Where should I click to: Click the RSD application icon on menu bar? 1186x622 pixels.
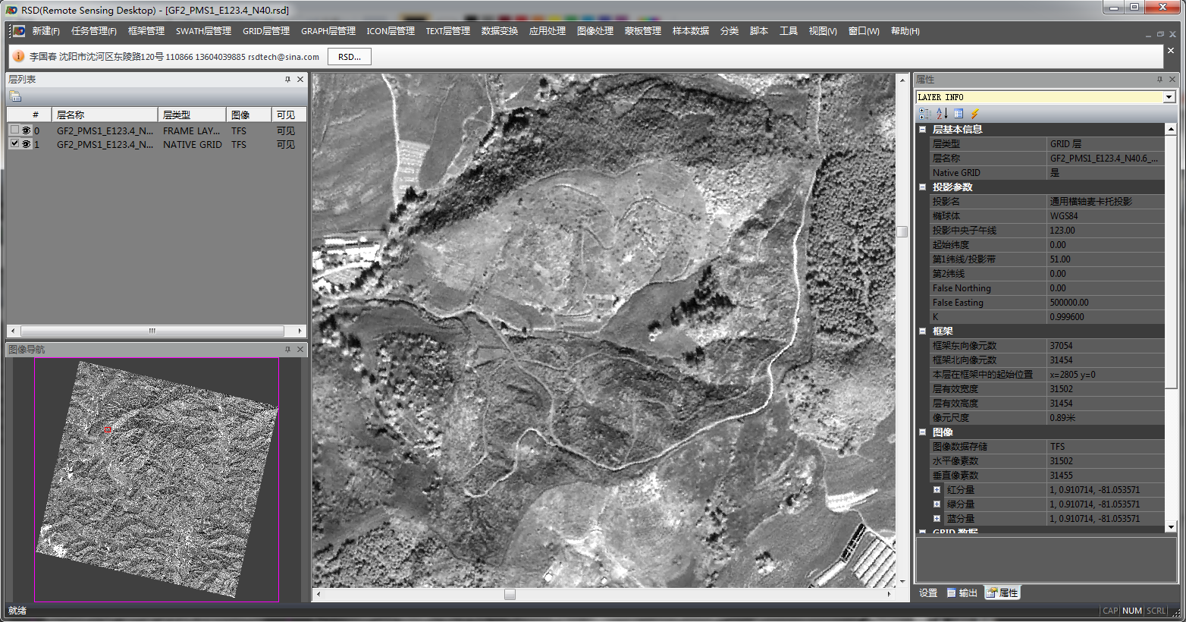[x=18, y=31]
